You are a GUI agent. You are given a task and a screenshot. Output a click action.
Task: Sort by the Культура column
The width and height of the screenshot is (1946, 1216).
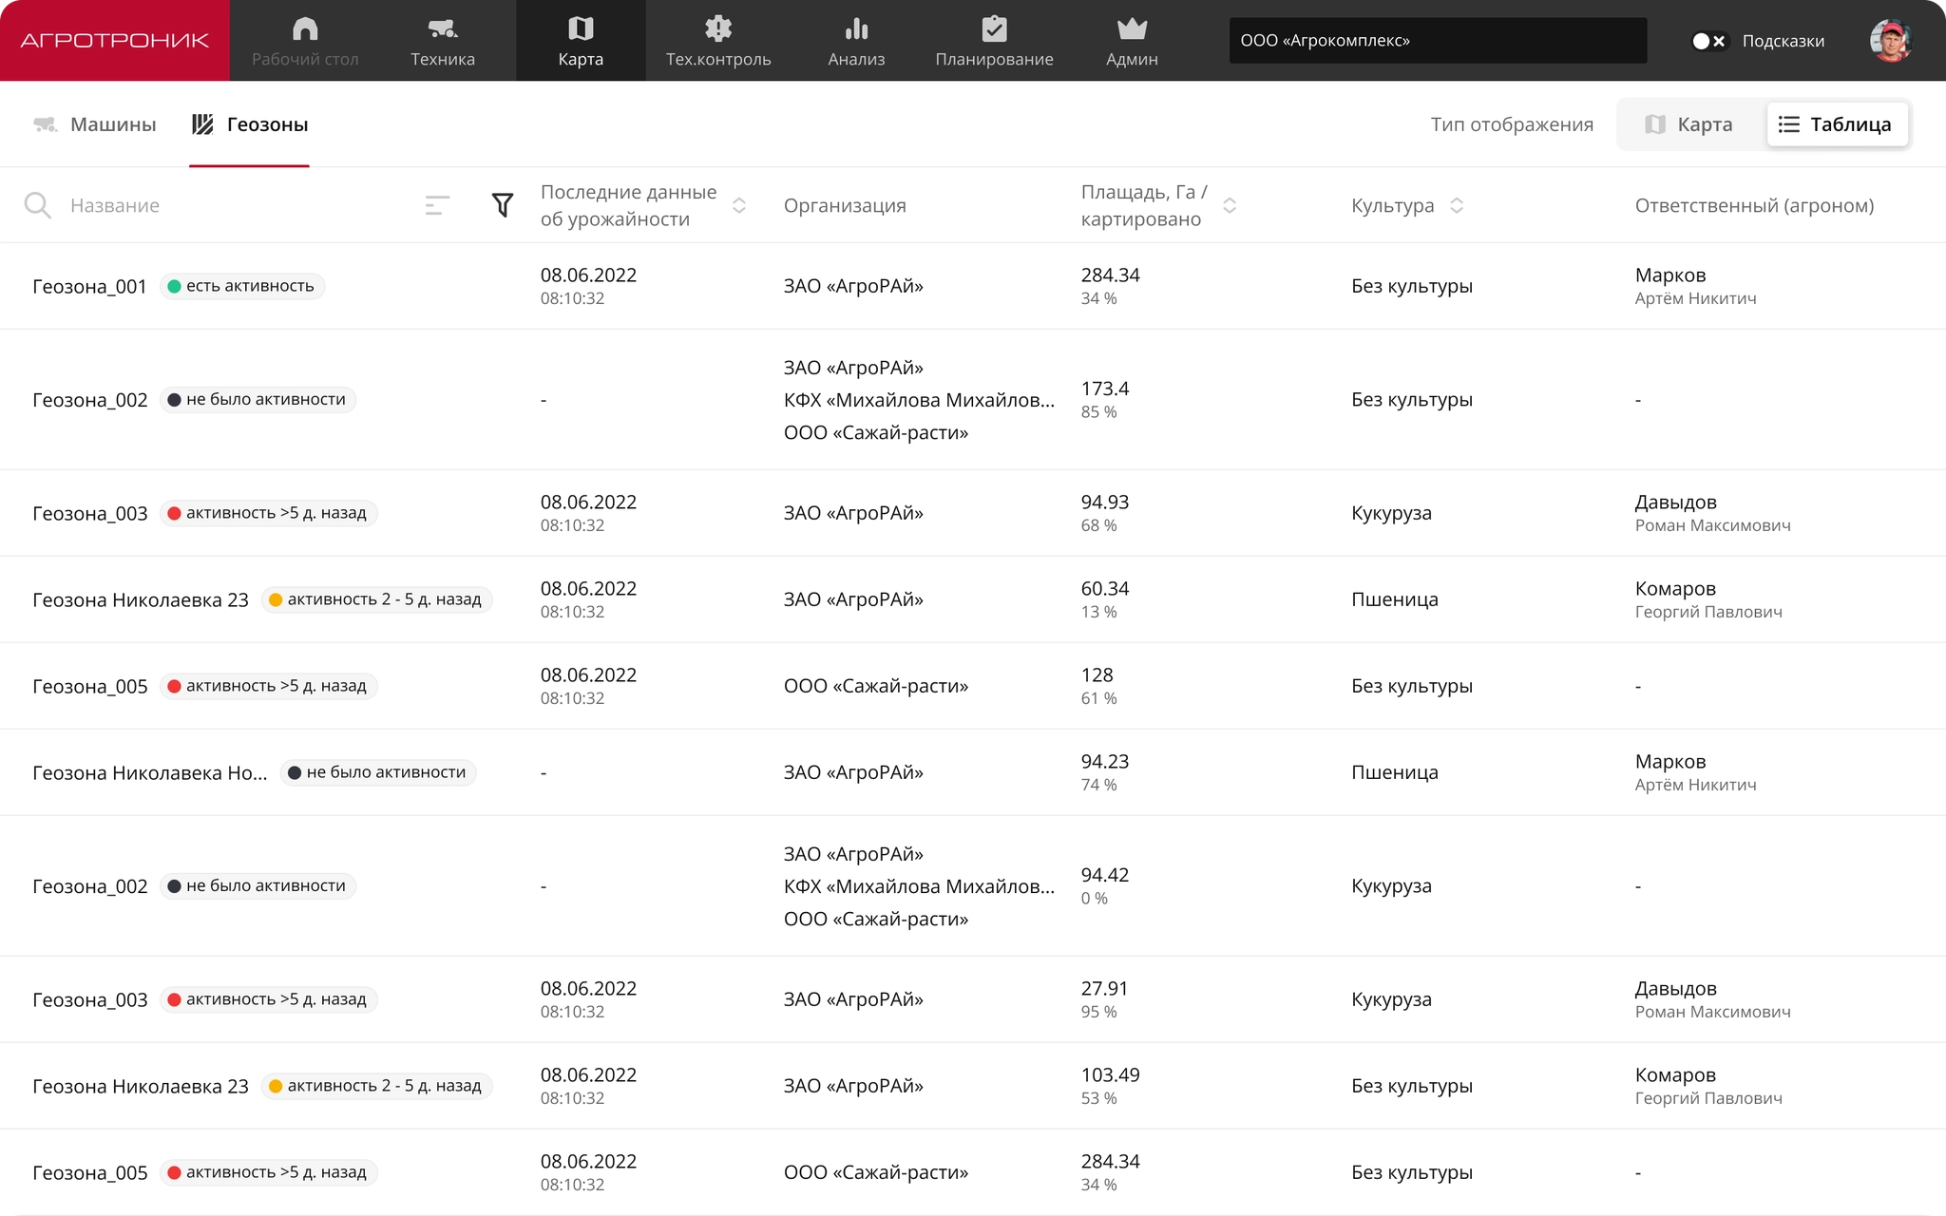click(x=1457, y=205)
